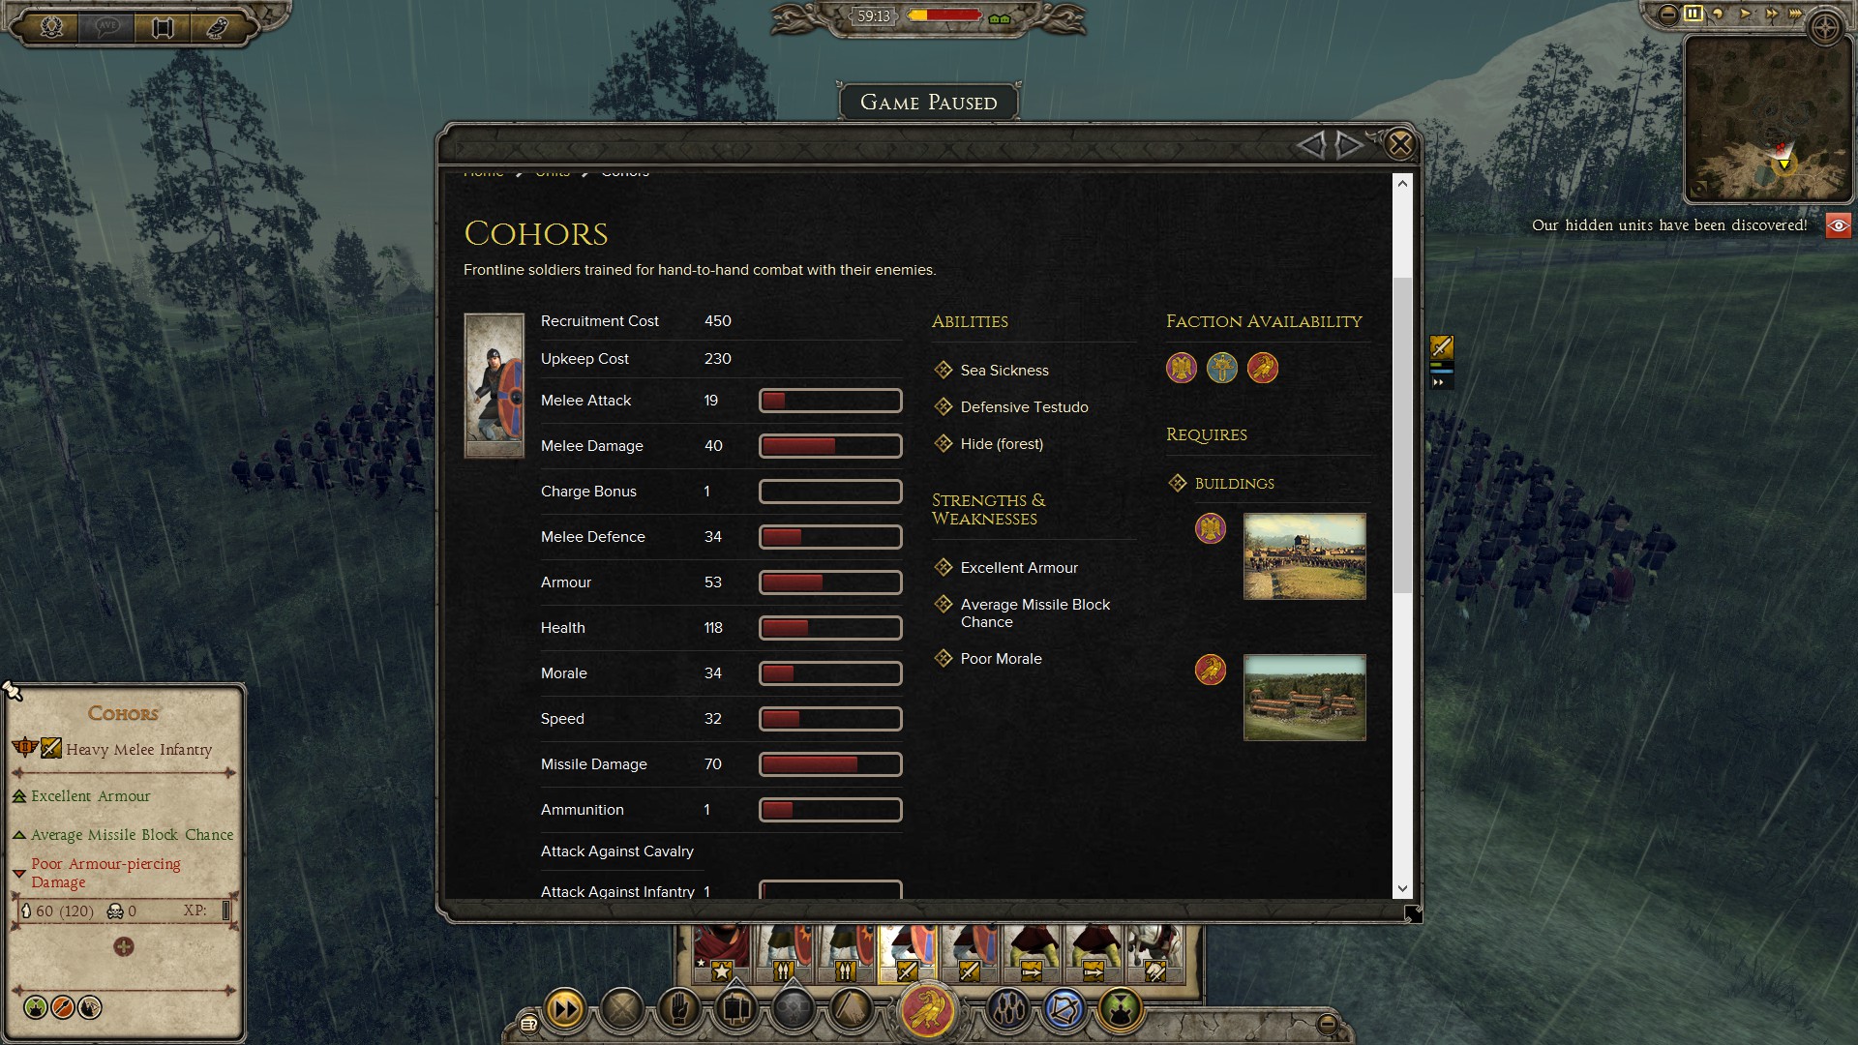Open Hide (forest) ability link
The width and height of the screenshot is (1858, 1045).
(1002, 444)
